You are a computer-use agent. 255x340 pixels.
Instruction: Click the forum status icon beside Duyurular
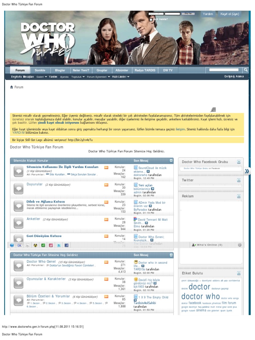[x=19, y=189]
